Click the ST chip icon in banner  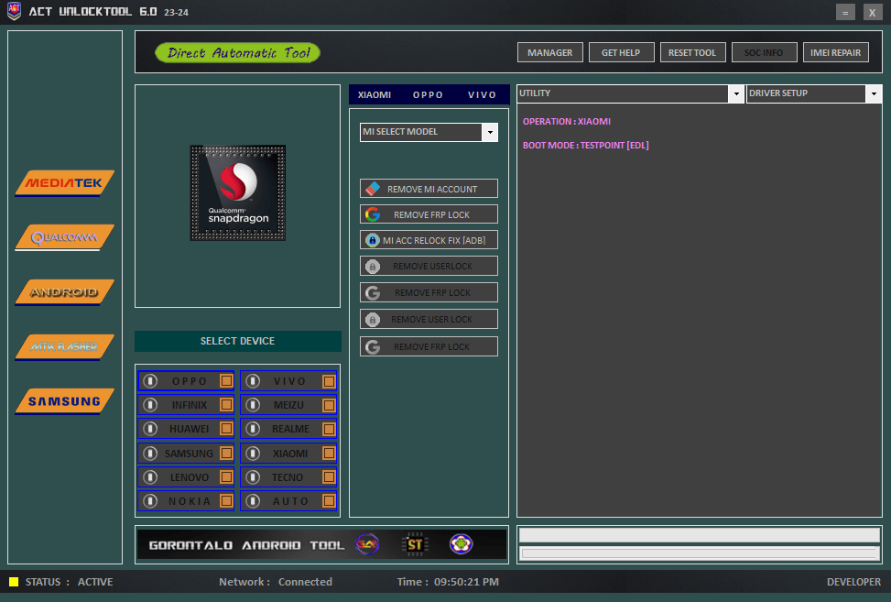coord(415,544)
